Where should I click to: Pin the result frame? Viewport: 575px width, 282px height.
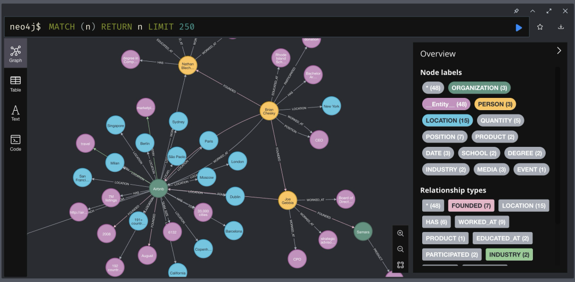tap(516, 11)
